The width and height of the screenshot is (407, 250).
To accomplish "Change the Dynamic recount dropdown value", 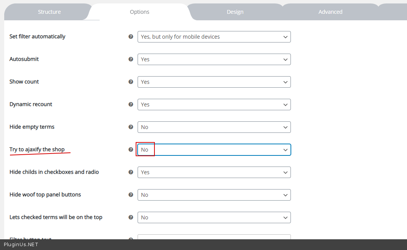I will pos(214,105).
